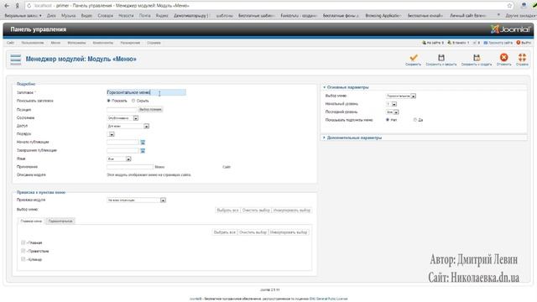The image size is (537, 302).
Task: Open the Язык dropdown
Action: coord(119,159)
